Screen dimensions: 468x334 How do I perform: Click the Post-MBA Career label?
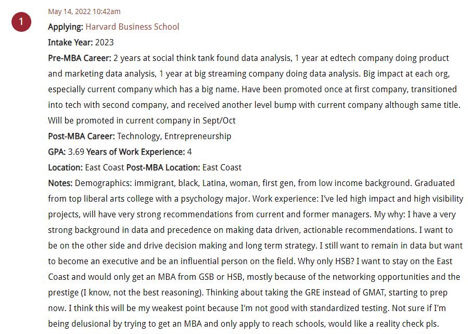click(x=81, y=137)
